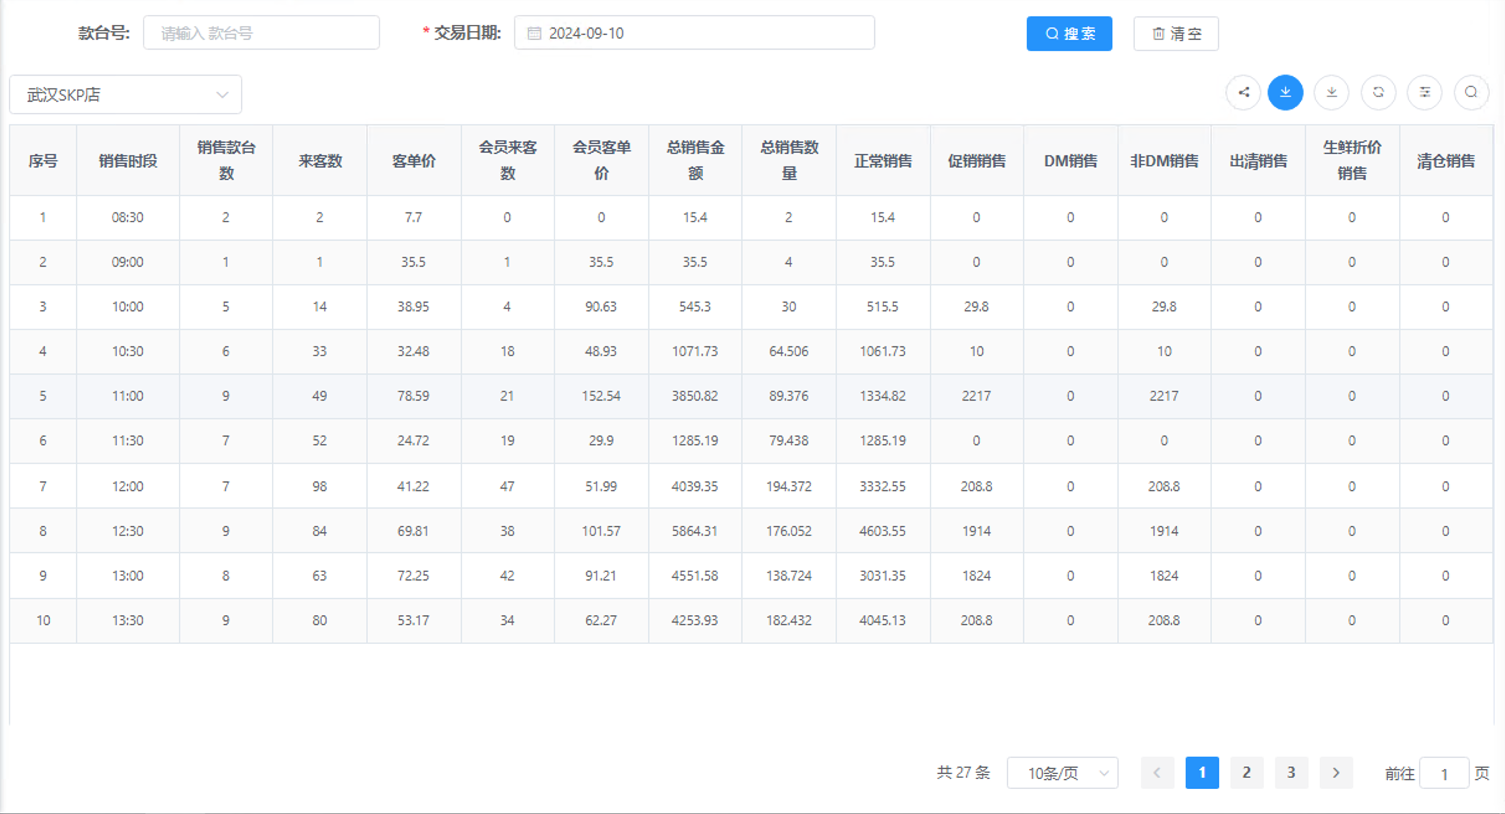Go to page 2 of results

(1247, 773)
